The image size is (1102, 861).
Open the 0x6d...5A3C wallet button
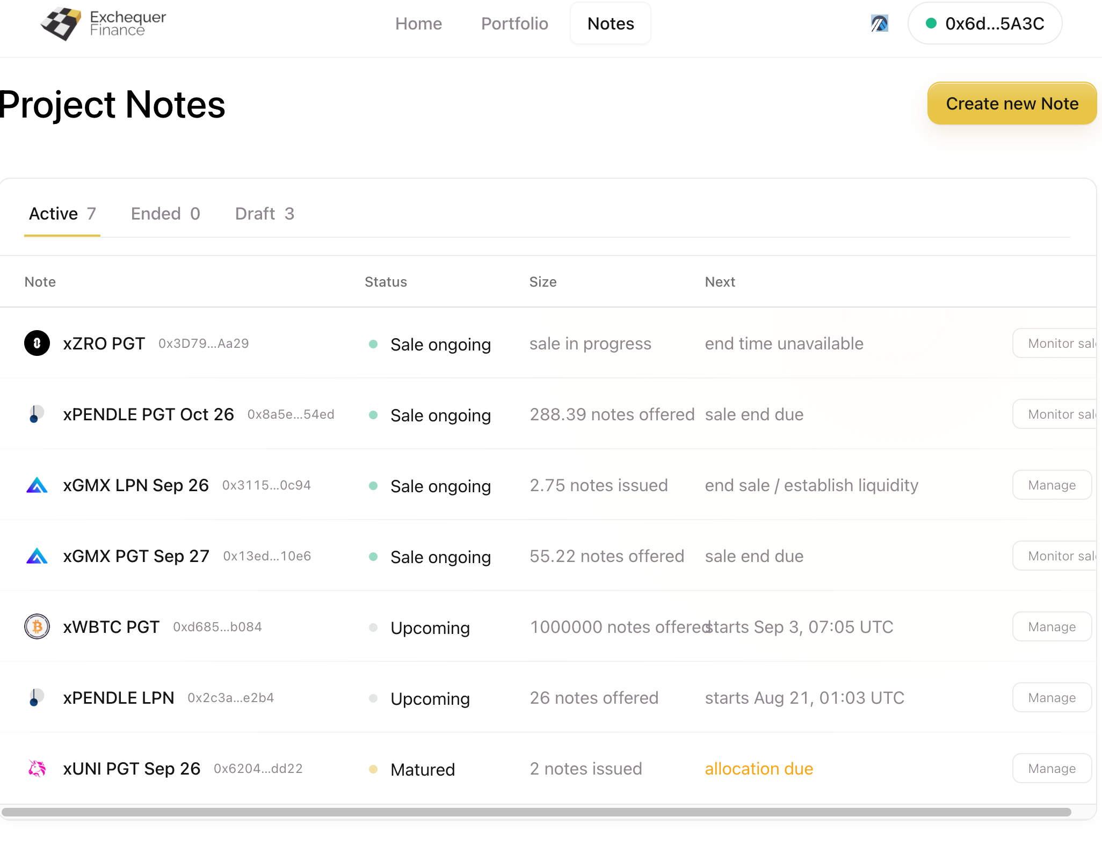(x=985, y=24)
